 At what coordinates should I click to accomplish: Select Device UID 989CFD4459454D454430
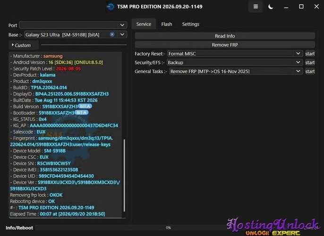pos(66,176)
